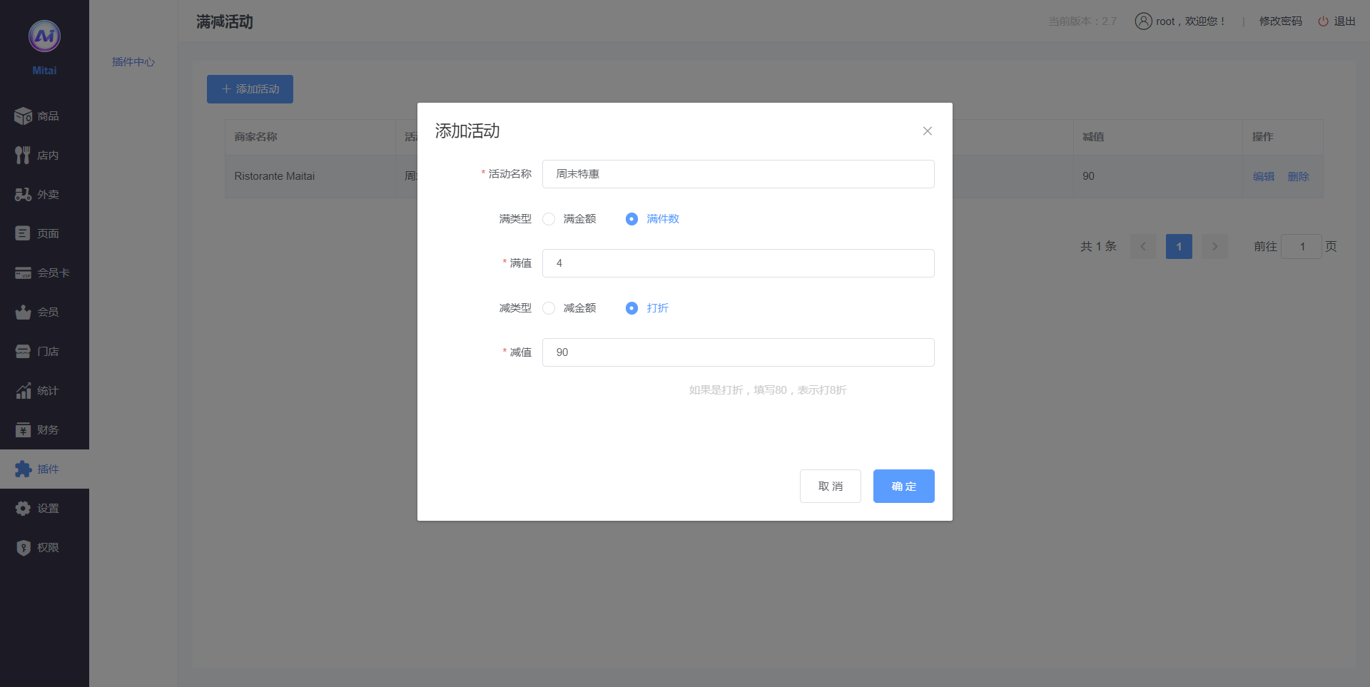
Task: Go to next page arrow in pagination
Action: pos(1214,247)
